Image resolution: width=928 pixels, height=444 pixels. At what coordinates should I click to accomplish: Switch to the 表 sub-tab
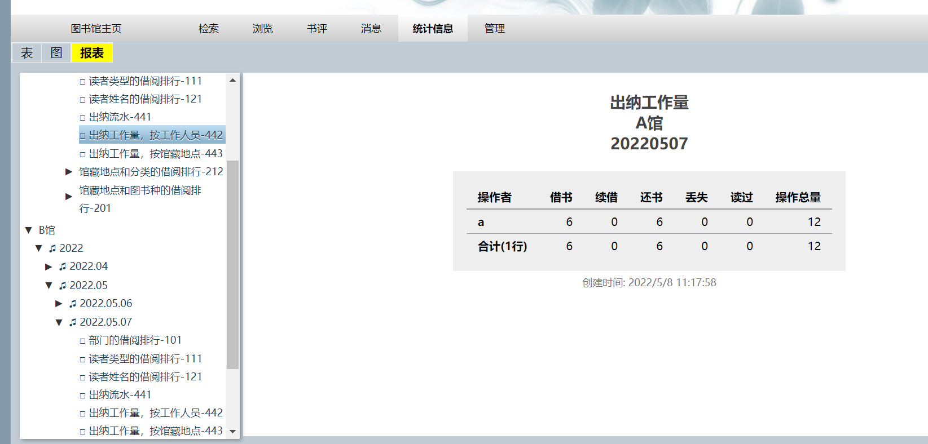[27, 53]
